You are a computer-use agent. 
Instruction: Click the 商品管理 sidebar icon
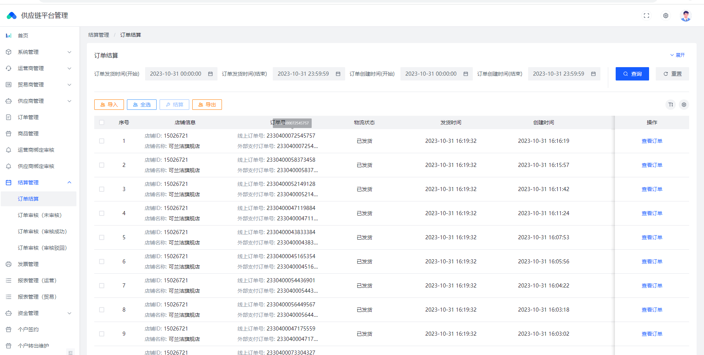pos(9,134)
